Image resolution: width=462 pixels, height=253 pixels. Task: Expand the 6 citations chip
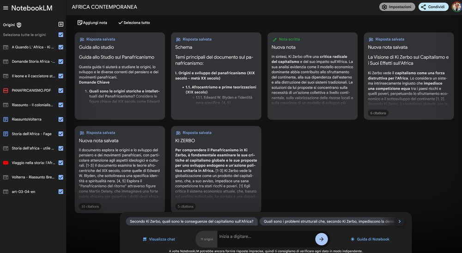point(378,113)
